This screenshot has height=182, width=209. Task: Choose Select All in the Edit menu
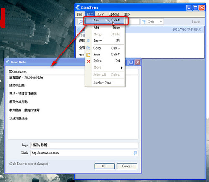tap(105, 75)
